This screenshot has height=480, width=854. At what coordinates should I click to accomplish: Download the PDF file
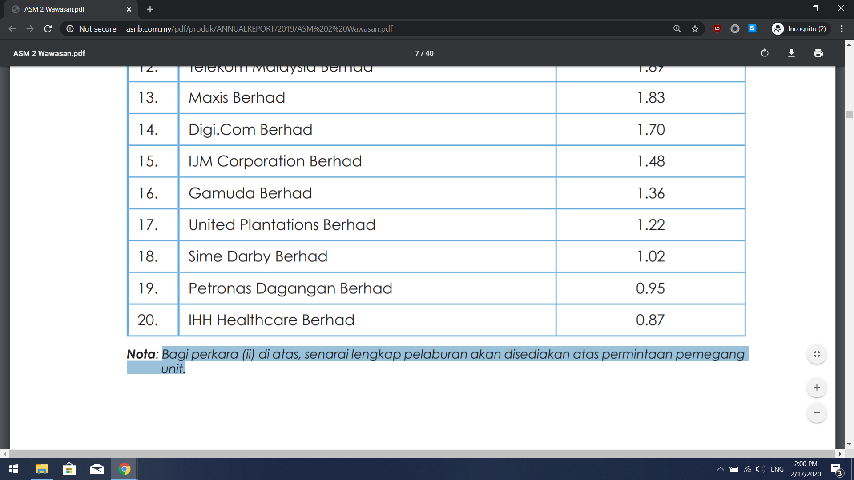click(x=791, y=53)
